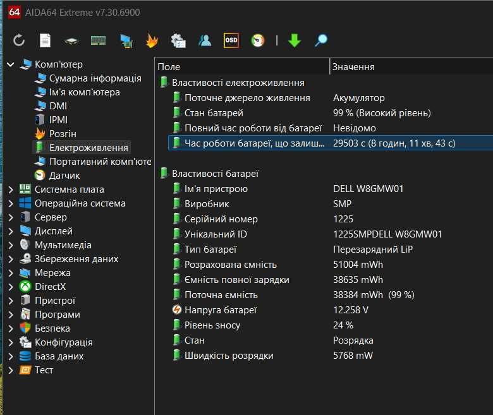
Task: Click the Властивості батареї group icon
Action: (x=164, y=173)
